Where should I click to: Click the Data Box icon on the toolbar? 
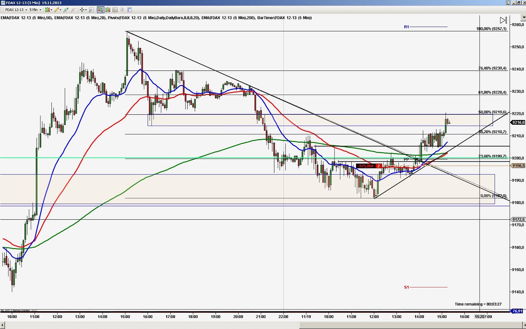[x=108, y=10]
